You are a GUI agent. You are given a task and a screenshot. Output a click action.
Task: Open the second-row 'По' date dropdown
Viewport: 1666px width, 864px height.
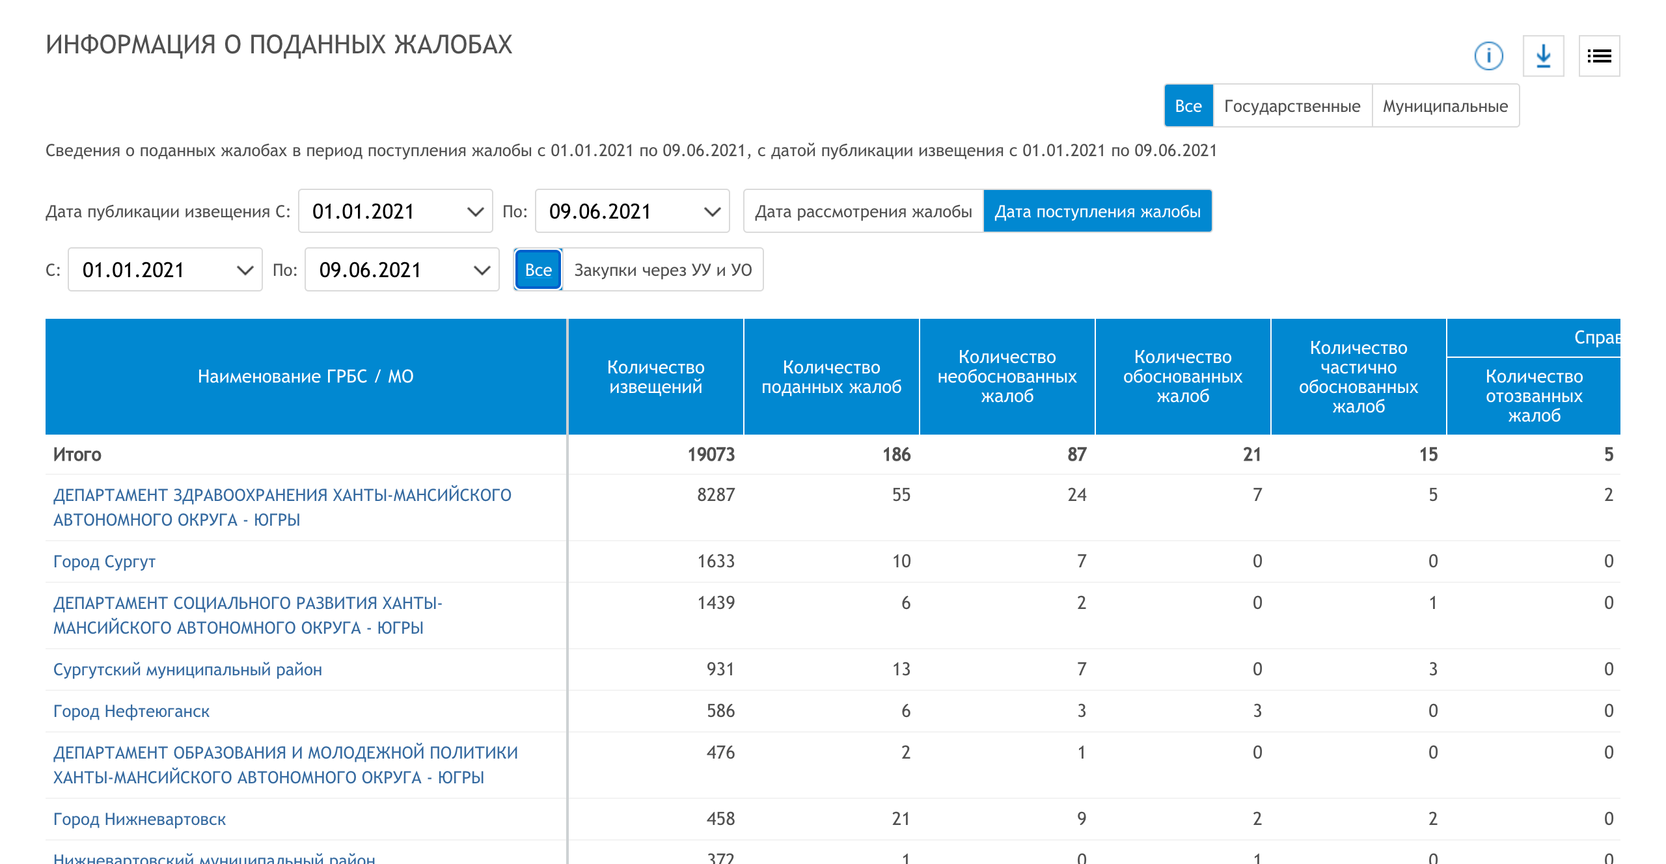[x=402, y=270]
